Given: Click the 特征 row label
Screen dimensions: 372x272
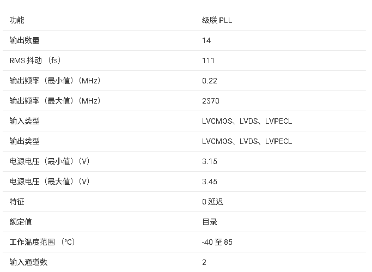Looking at the screenshot, I should 17,202.
